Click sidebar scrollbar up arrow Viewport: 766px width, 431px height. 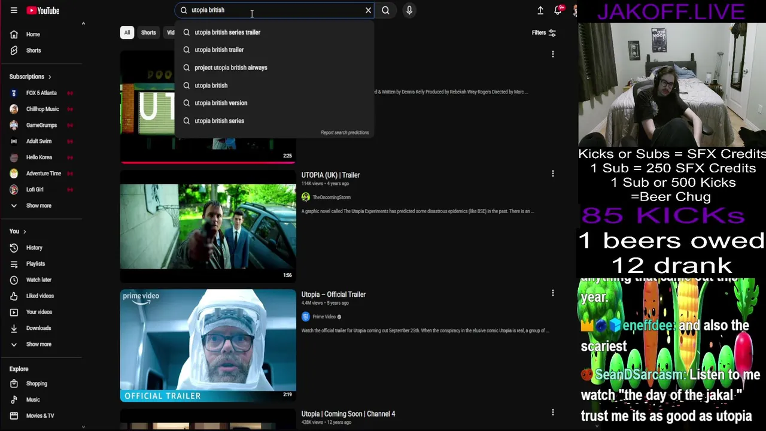pyautogui.click(x=83, y=24)
